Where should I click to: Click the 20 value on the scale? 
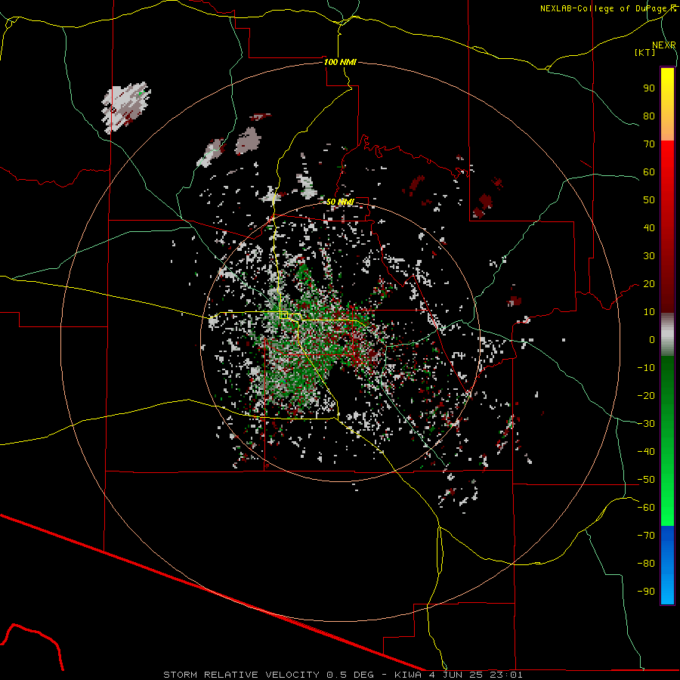pos(649,284)
